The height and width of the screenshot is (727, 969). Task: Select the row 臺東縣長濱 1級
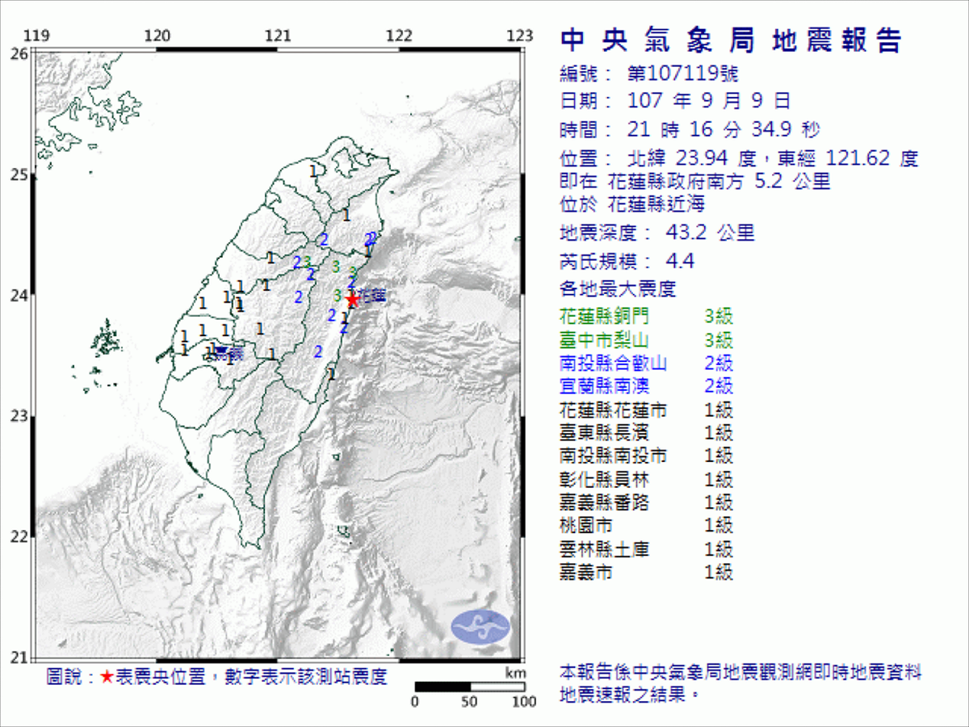pyautogui.click(x=646, y=432)
